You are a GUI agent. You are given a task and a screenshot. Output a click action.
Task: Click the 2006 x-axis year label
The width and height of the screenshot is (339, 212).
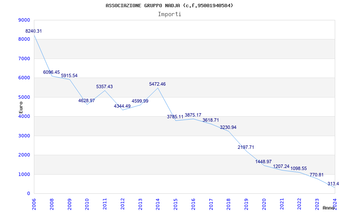34,204
